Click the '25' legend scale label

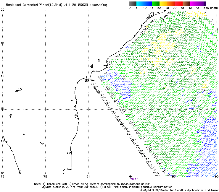pyautogui.click(x=167, y=8)
